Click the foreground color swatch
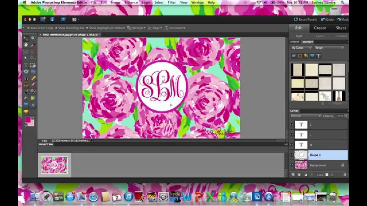 28,120
